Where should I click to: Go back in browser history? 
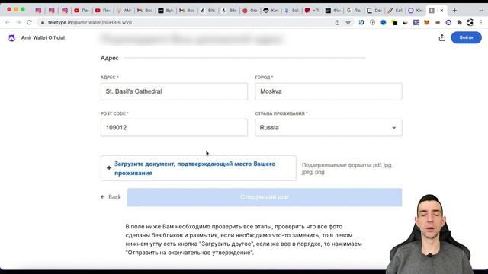click(8, 22)
